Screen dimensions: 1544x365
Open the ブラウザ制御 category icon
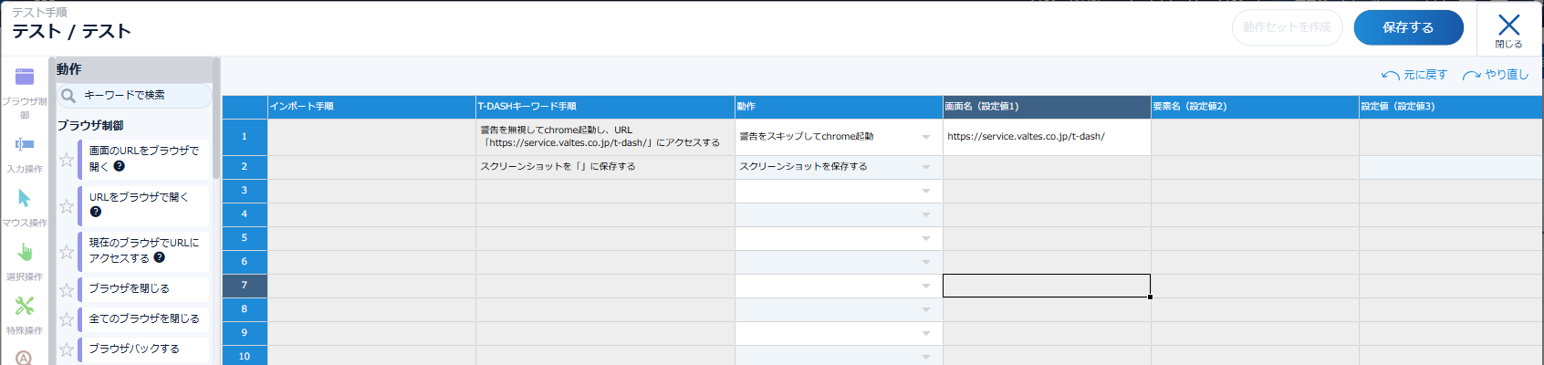(25, 78)
